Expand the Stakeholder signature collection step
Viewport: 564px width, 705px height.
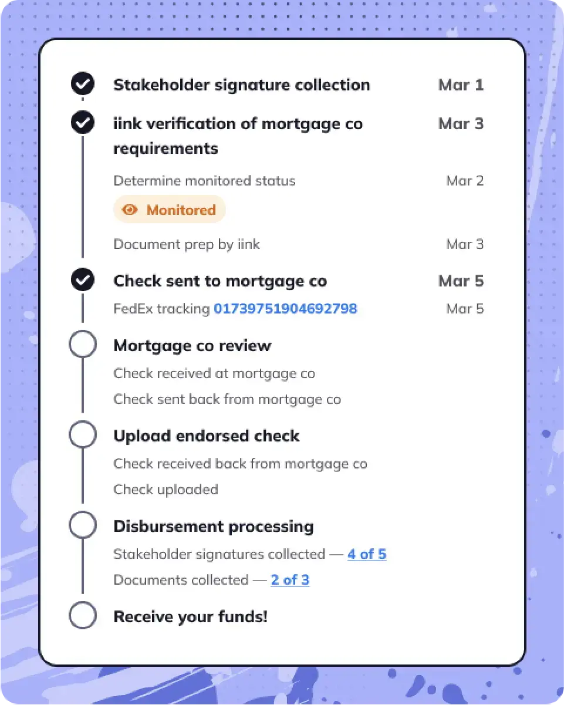click(x=241, y=85)
